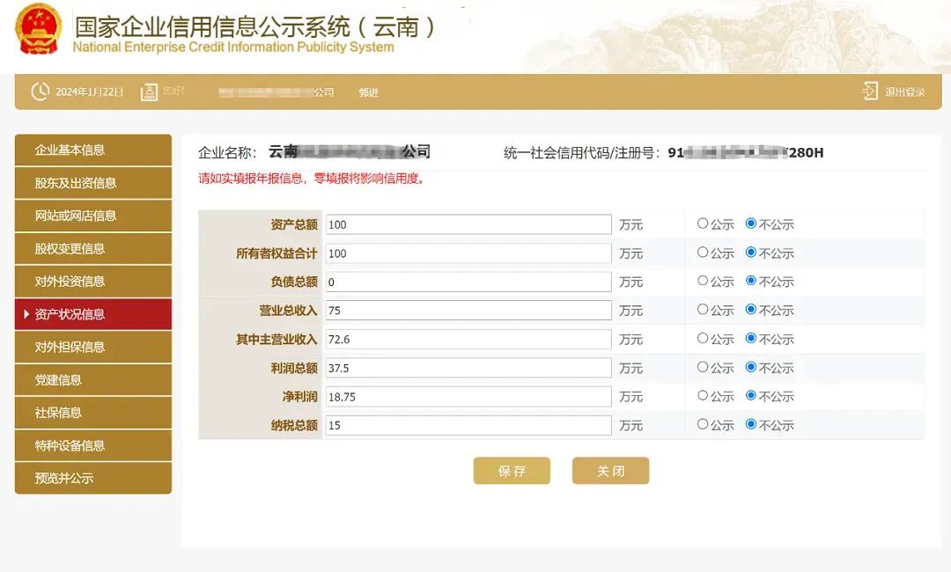Open 企业基本信息 sidebar menu

tap(93, 150)
